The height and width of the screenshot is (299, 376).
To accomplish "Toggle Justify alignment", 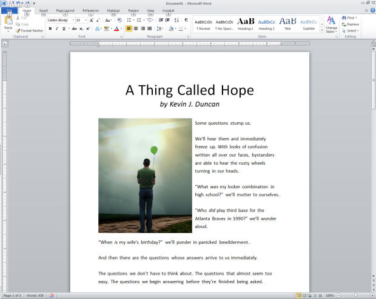I will pyautogui.click(x=149, y=28).
